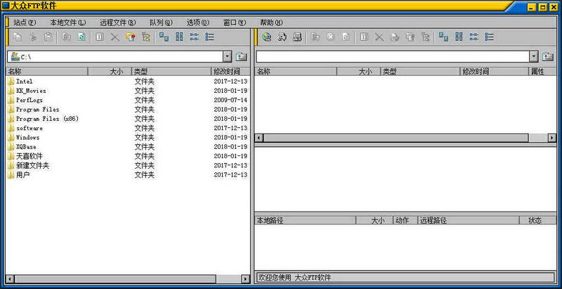Click the Paste clipboard icon in local toolbar
The width and height of the screenshot is (562, 289).
48,37
